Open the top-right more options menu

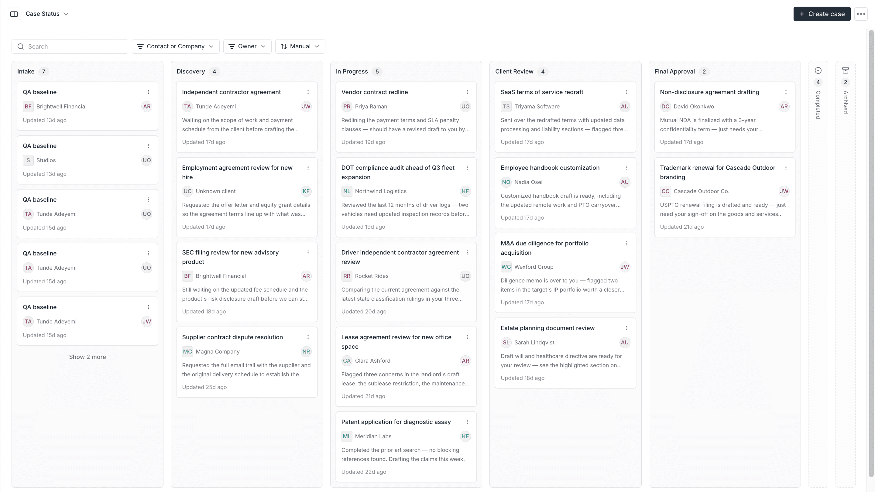pos(861,14)
